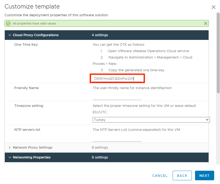
Task: Click the timezone dropdown arrow
Action: point(207,120)
